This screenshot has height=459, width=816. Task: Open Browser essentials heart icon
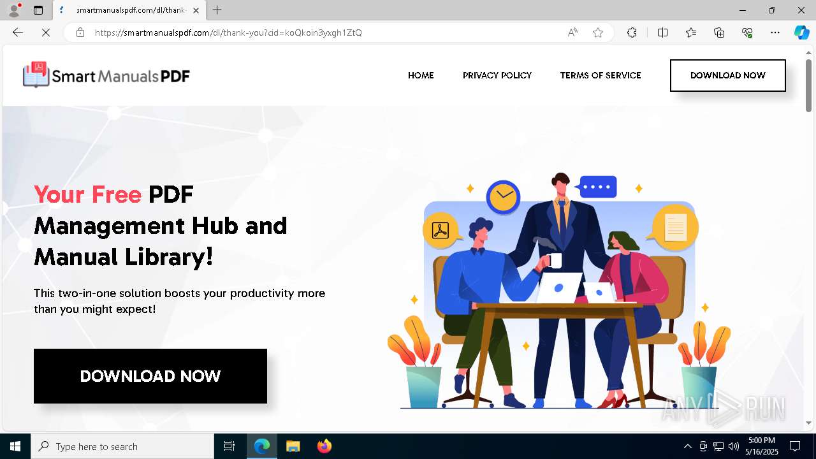747,33
